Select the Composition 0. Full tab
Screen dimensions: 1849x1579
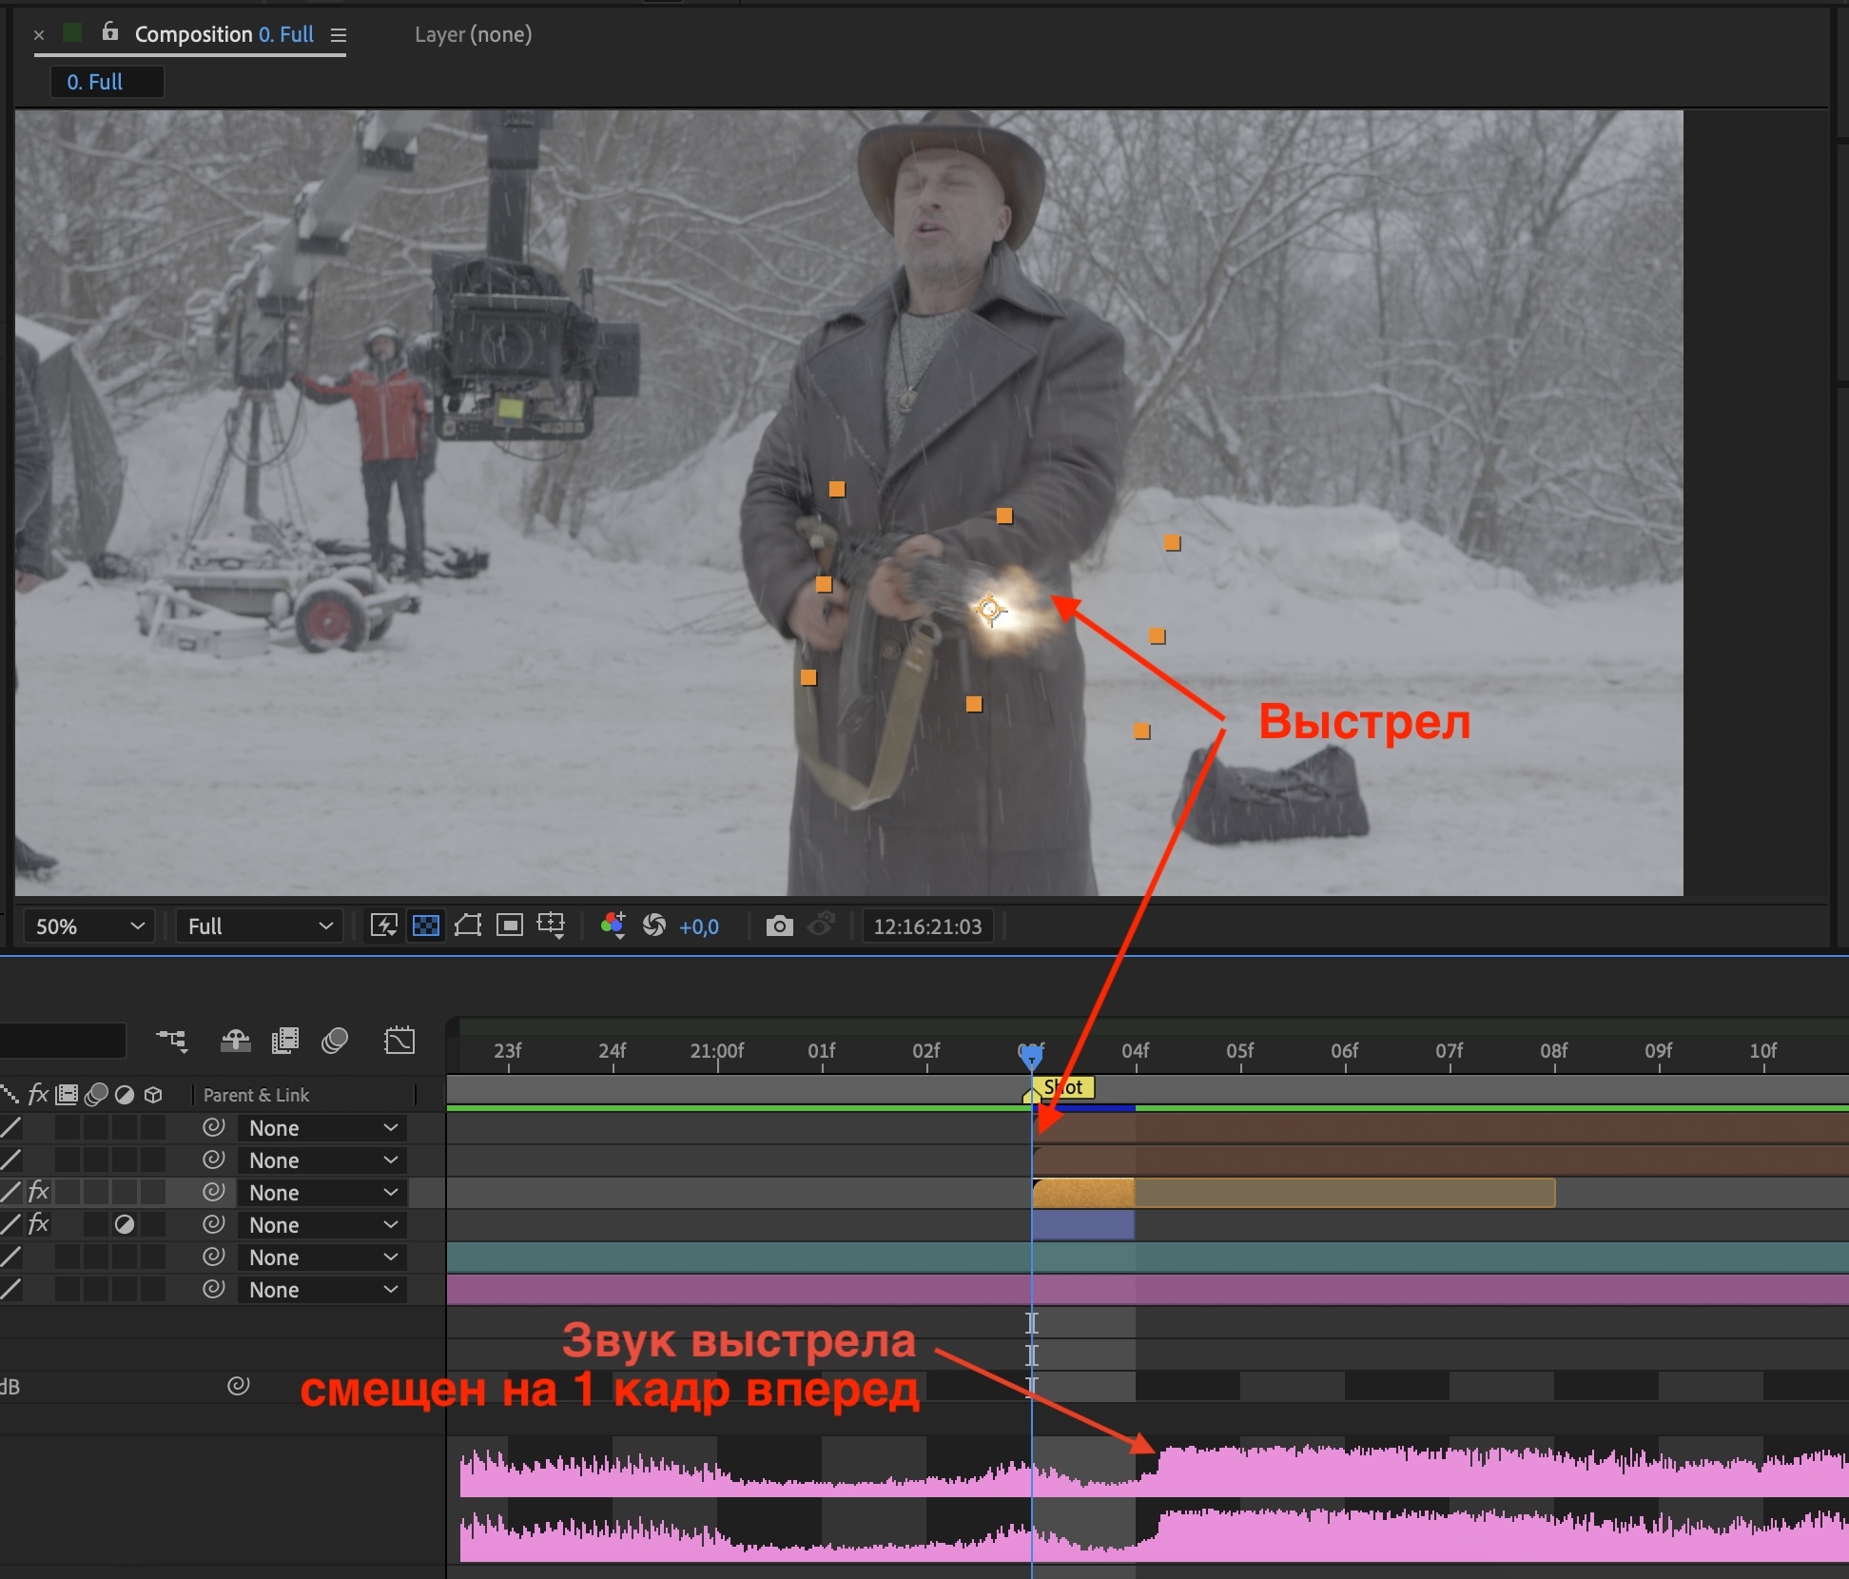pos(224,34)
